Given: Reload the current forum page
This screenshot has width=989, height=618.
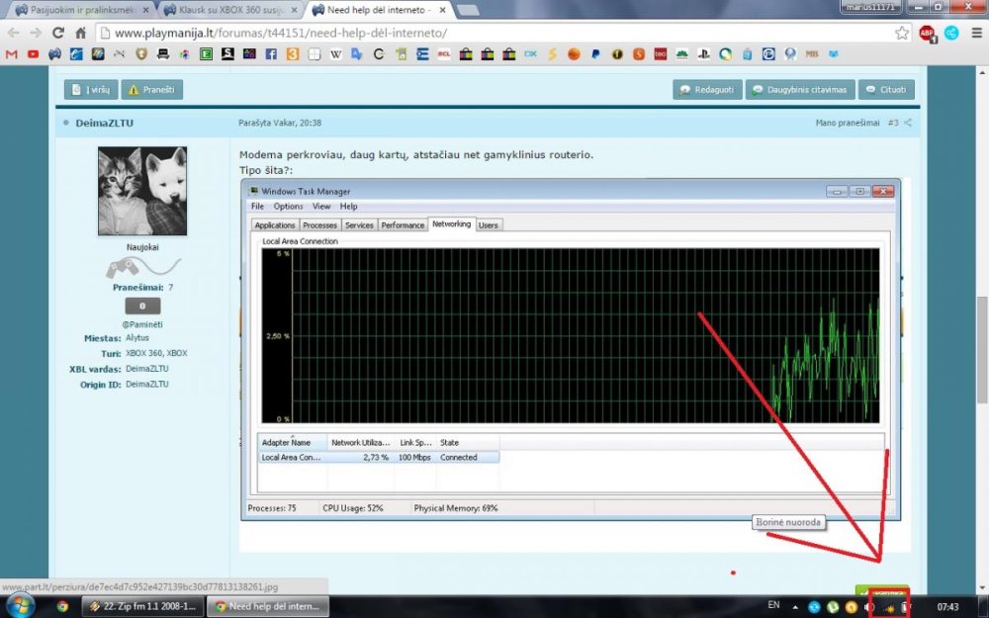Looking at the screenshot, I should (58, 33).
